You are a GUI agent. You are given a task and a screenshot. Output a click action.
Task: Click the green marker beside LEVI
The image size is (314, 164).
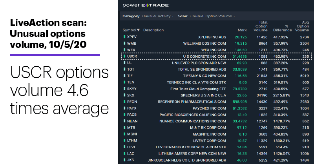(x=124, y=147)
